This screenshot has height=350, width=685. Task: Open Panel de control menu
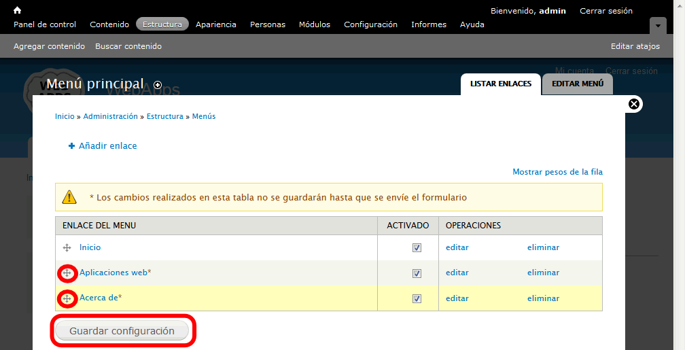point(45,24)
